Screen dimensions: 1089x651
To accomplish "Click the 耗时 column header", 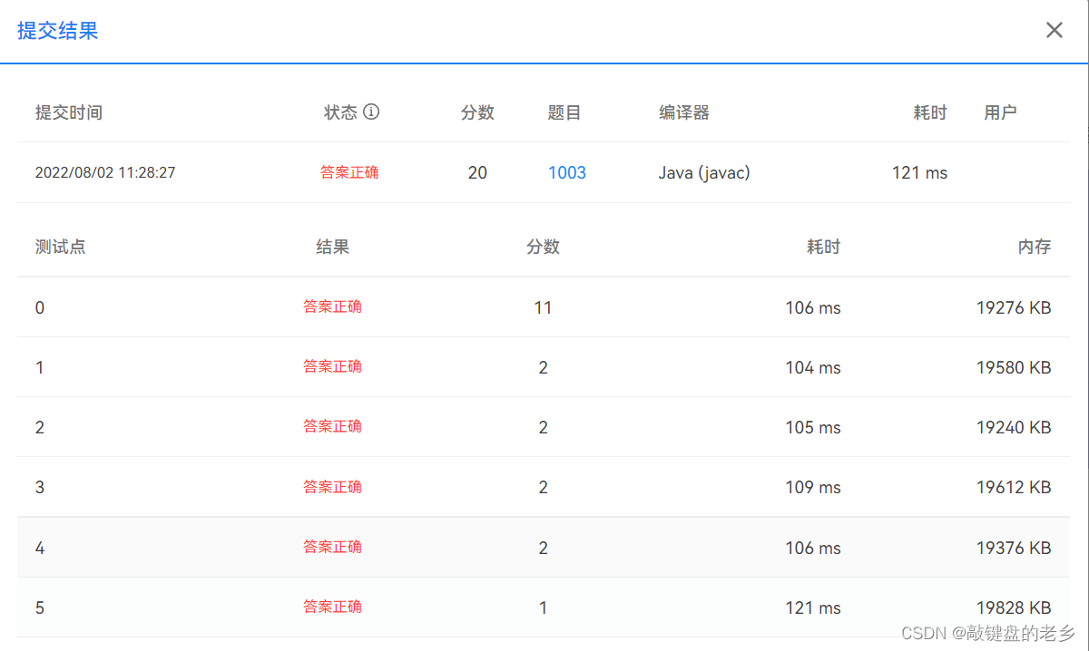I will pos(929,112).
